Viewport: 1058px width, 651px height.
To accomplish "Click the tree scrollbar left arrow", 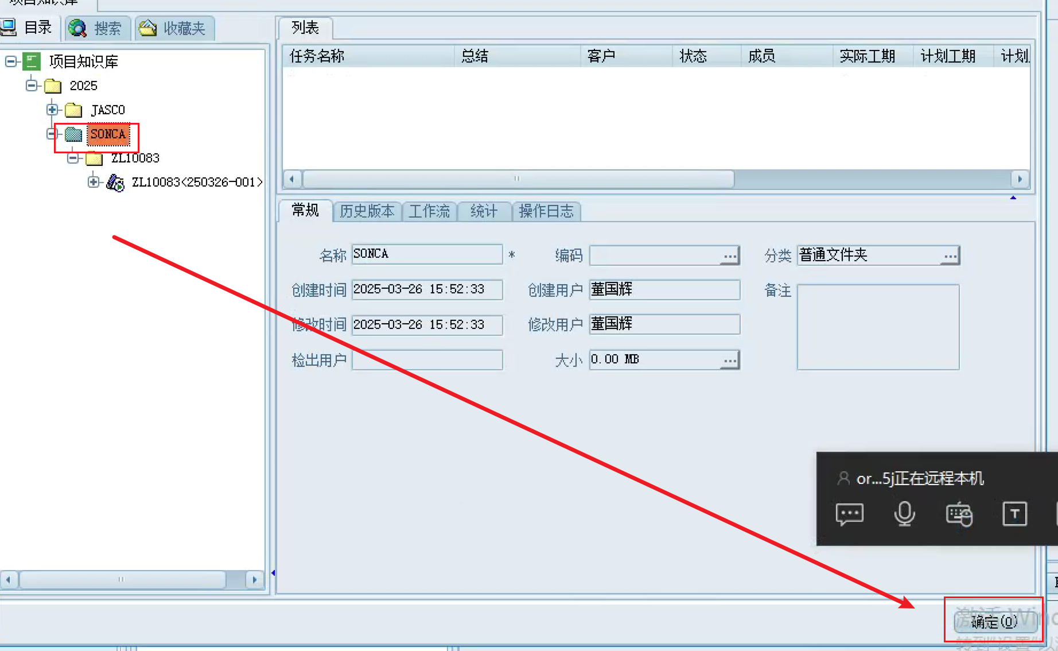I will click(x=9, y=579).
